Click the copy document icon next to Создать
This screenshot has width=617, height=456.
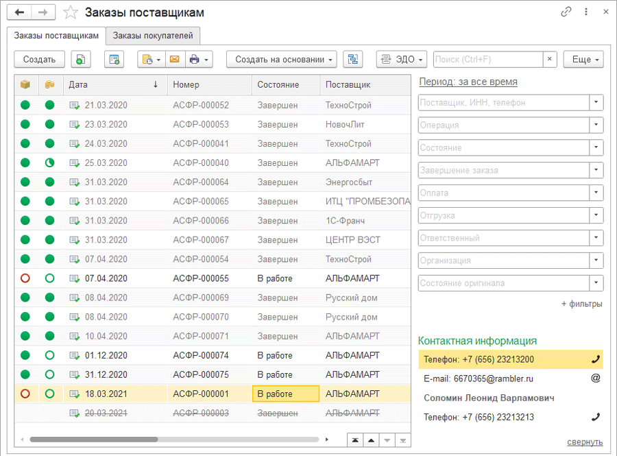click(81, 60)
